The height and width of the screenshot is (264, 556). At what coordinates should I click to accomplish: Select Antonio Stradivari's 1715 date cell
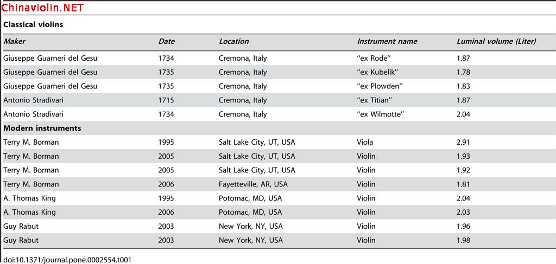[166, 100]
